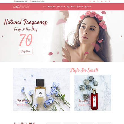This screenshot has width=124, height=124.
Task: Go to Contact Us page
Action: pyautogui.click(x=80, y=7)
